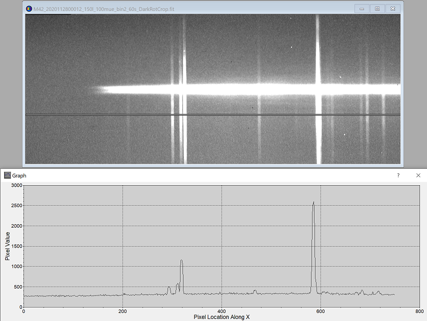Click the 3000 tick on the Y axis
The width and height of the screenshot is (427, 321).
coord(16,185)
